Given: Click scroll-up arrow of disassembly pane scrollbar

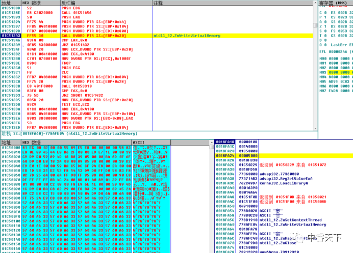Looking at the screenshot, I should [x=315, y=3].
